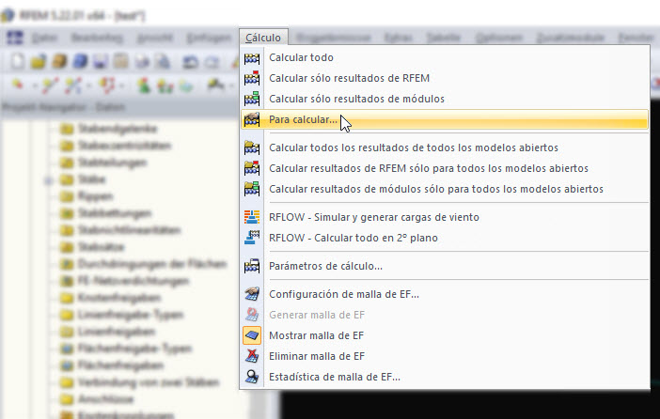Click the Undo toolbar icon

pos(190,62)
